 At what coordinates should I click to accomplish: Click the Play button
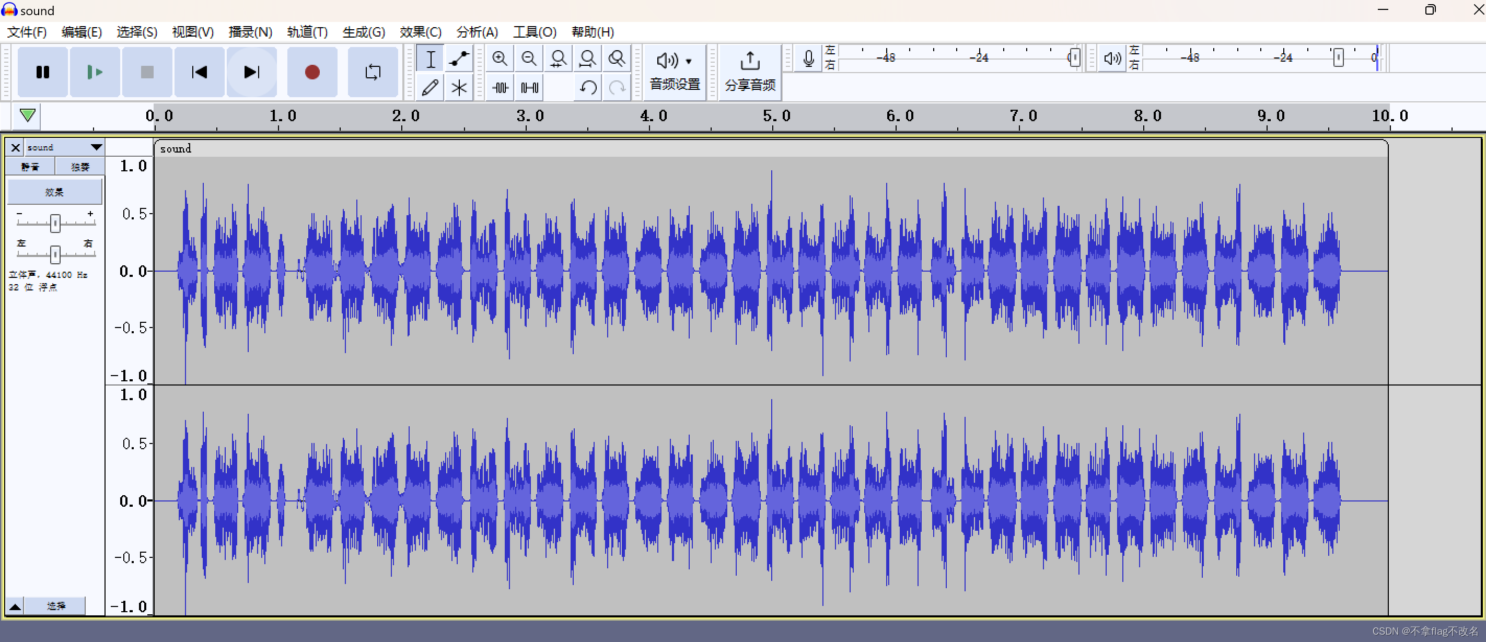(x=95, y=72)
